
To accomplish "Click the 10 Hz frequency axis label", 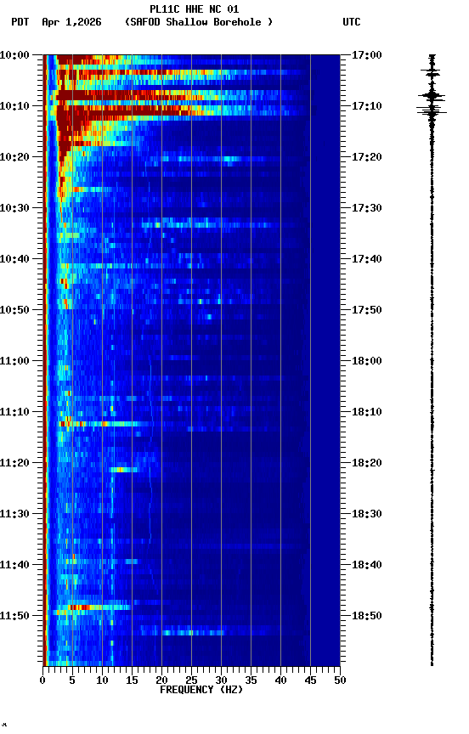I will [x=102, y=680].
